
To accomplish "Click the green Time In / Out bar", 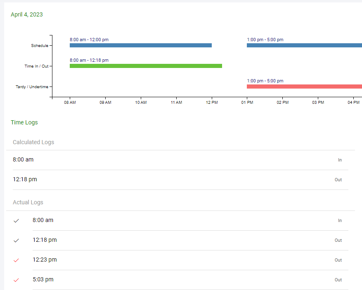I will [x=146, y=66].
